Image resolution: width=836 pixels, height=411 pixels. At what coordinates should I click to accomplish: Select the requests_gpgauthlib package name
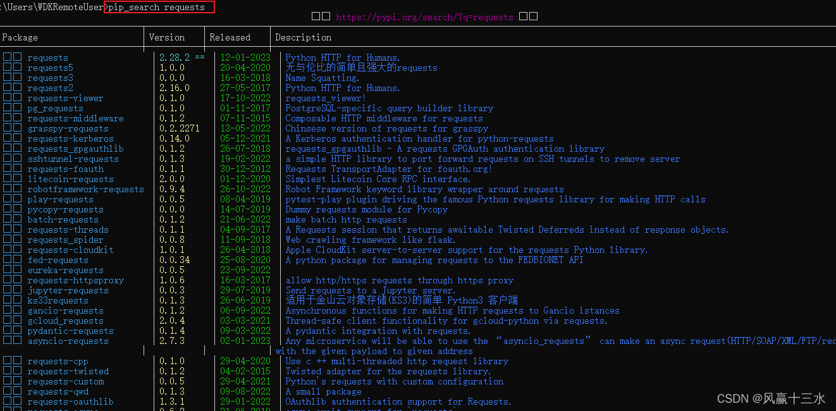(x=75, y=149)
